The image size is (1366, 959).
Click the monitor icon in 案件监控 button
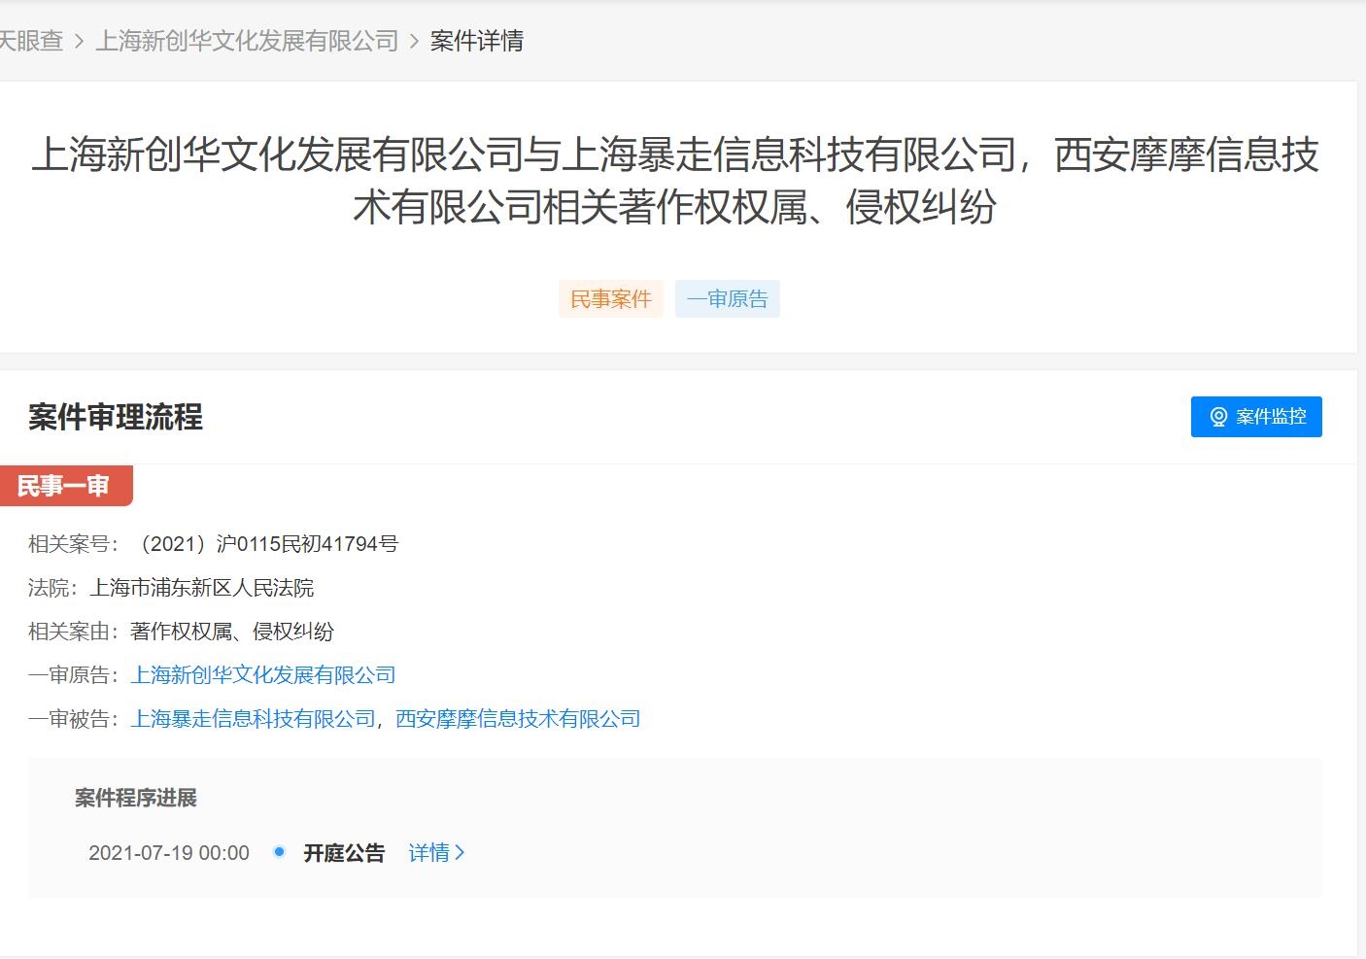click(x=1218, y=417)
